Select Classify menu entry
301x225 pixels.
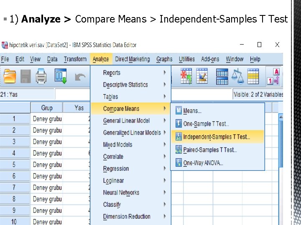(130, 205)
